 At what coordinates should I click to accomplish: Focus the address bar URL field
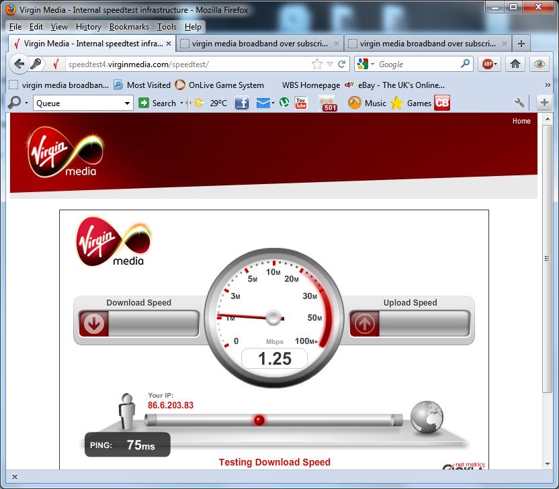click(187, 64)
